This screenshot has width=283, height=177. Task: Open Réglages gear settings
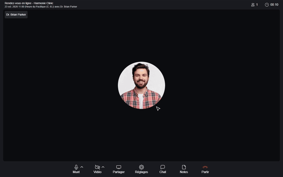point(141,169)
